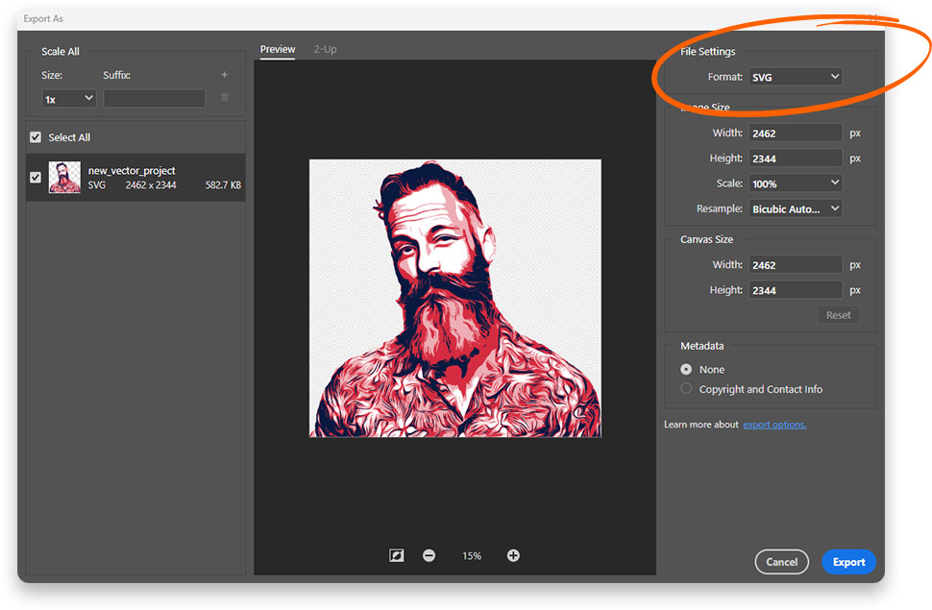Uncheck the Select All checkbox
Screen dimensions: 932x610
36,136
